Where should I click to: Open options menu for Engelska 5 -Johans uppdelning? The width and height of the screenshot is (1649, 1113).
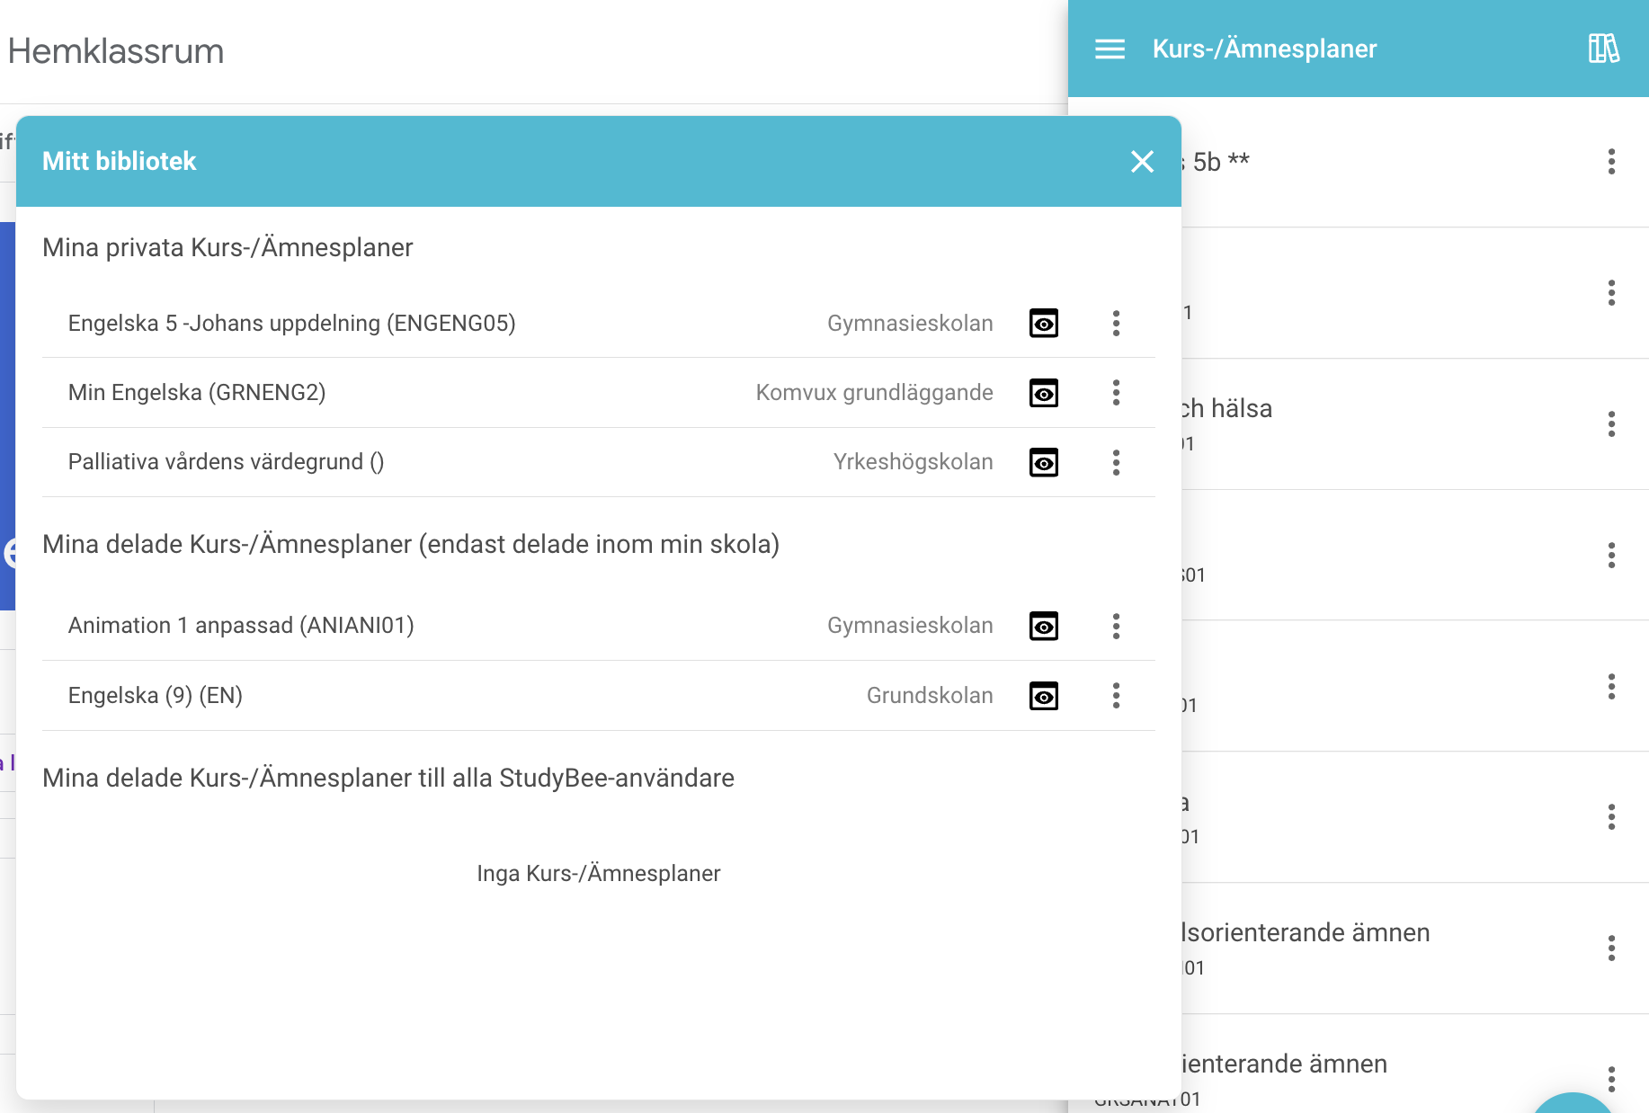[x=1116, y=324]
